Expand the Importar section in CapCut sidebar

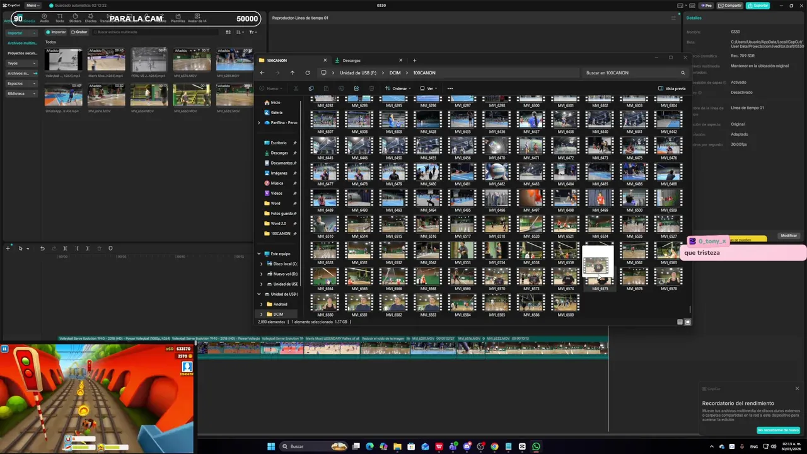[x=21, y=33]
